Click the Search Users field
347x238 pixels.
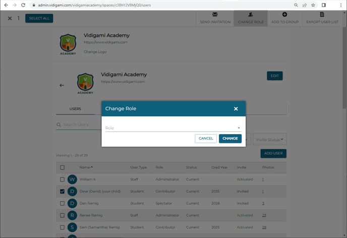pos(82,125)
